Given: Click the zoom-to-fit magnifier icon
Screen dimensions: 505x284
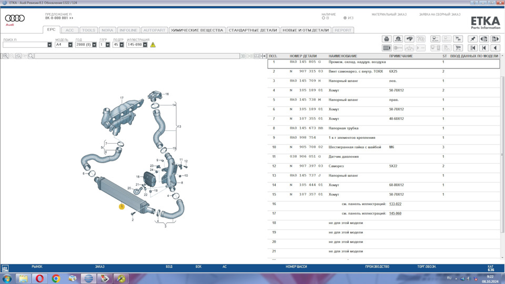Looking at the screenshot, I should 18,56.
